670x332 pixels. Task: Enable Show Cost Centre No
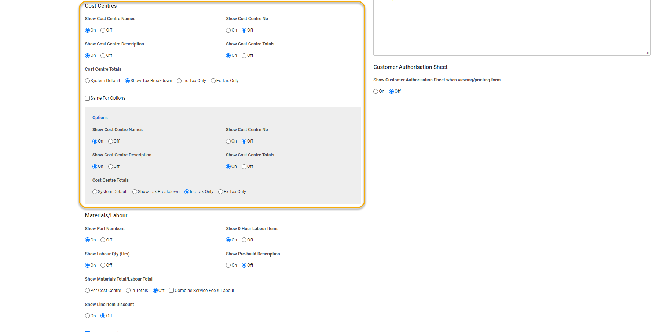[x=228, y=30]
